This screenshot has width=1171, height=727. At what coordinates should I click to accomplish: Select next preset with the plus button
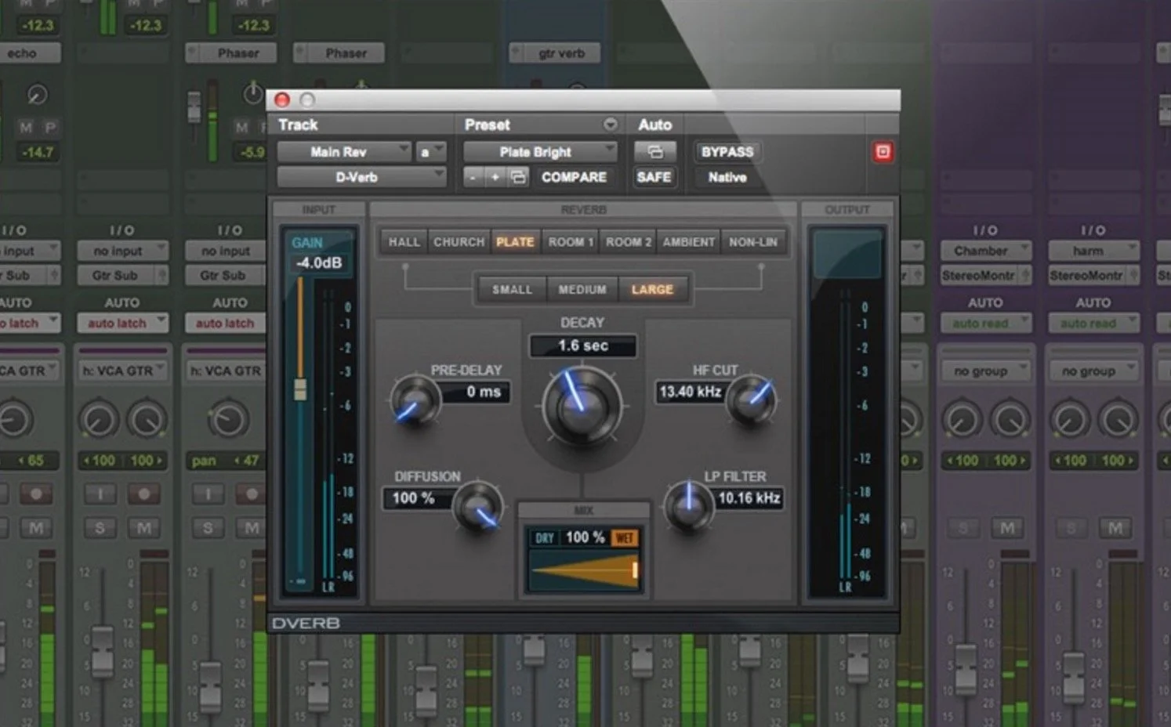coord(495,177)
